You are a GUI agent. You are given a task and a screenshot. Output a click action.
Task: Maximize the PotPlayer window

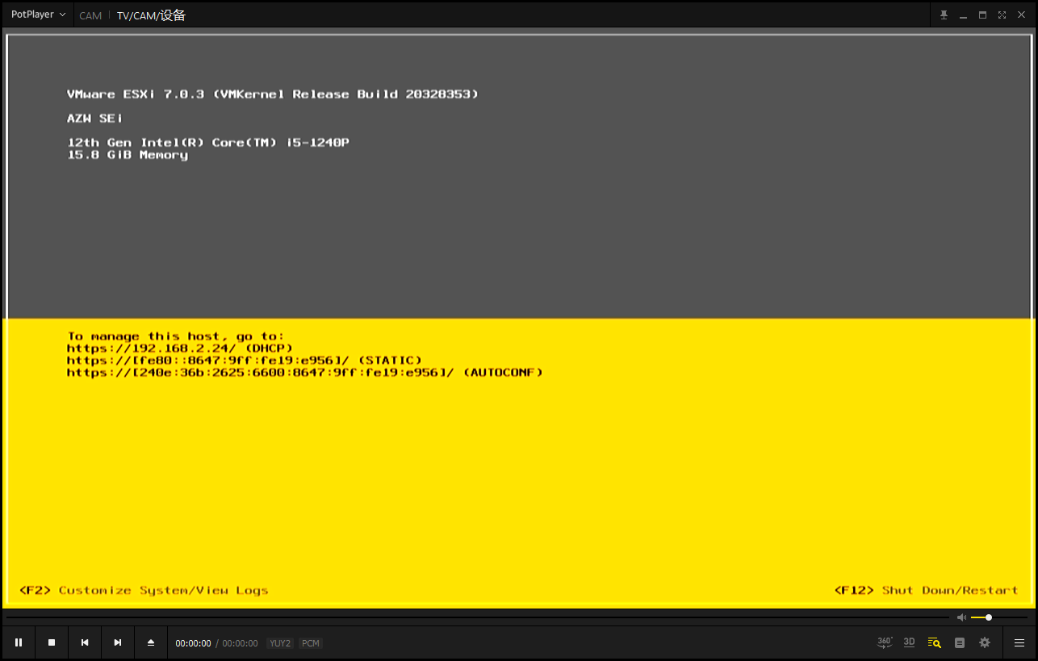pyautogui.click(x=982, y=15)
